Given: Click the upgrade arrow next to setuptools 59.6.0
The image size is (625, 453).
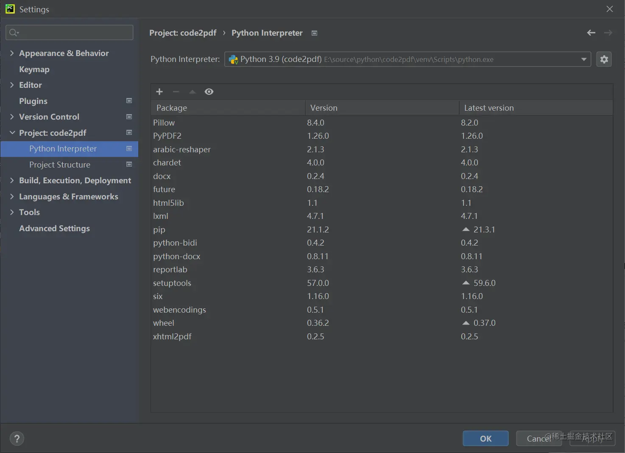Looking at the screenshot, I should click(x=466, y=283).
